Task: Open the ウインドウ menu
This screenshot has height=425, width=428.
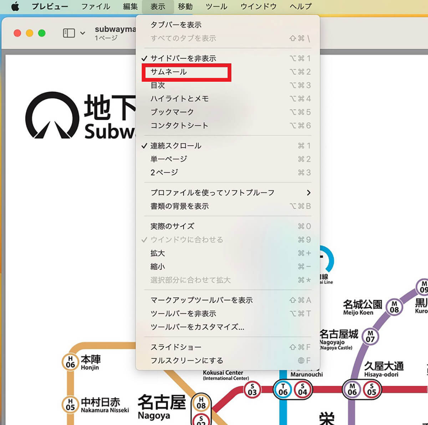Action: coord(258,6)
